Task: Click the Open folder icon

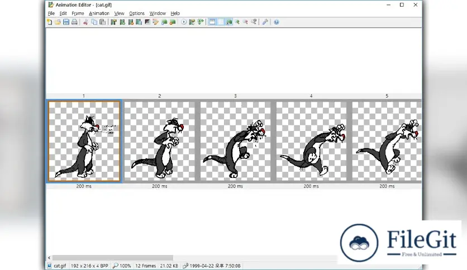Action: coord(58,22)
